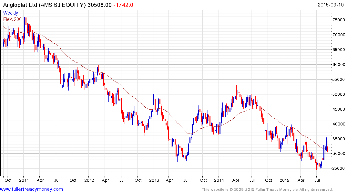This screenshot has height=194, width=347.
Task: Select the 'Weekly' interval label
Action: pyautogui.click(x=11, y=13)
